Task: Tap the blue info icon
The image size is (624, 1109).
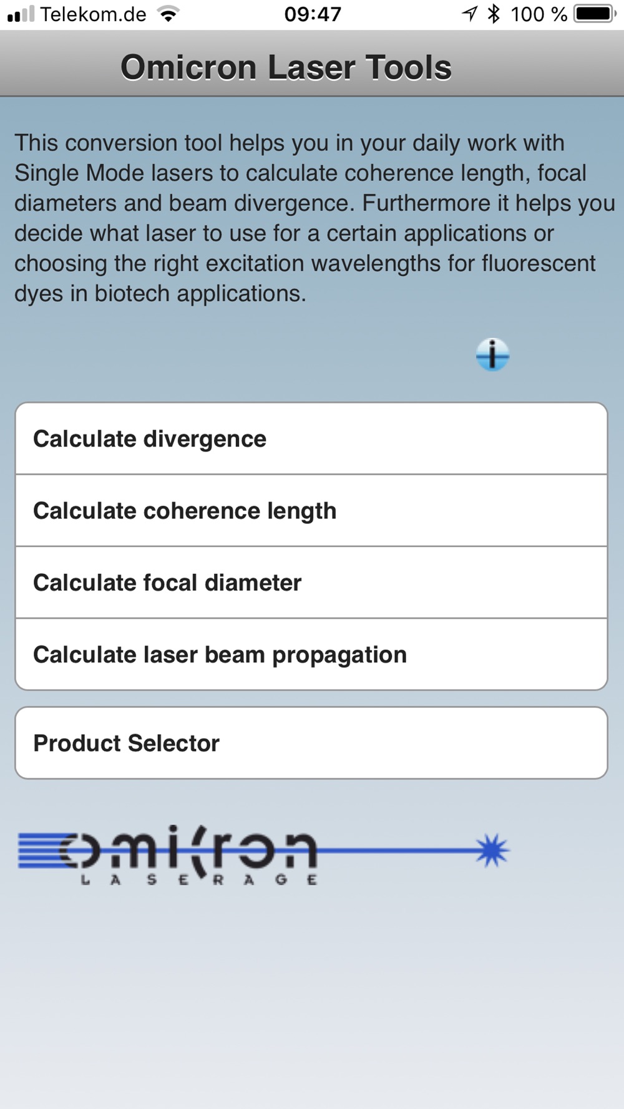Action: (x=492, y=354)
